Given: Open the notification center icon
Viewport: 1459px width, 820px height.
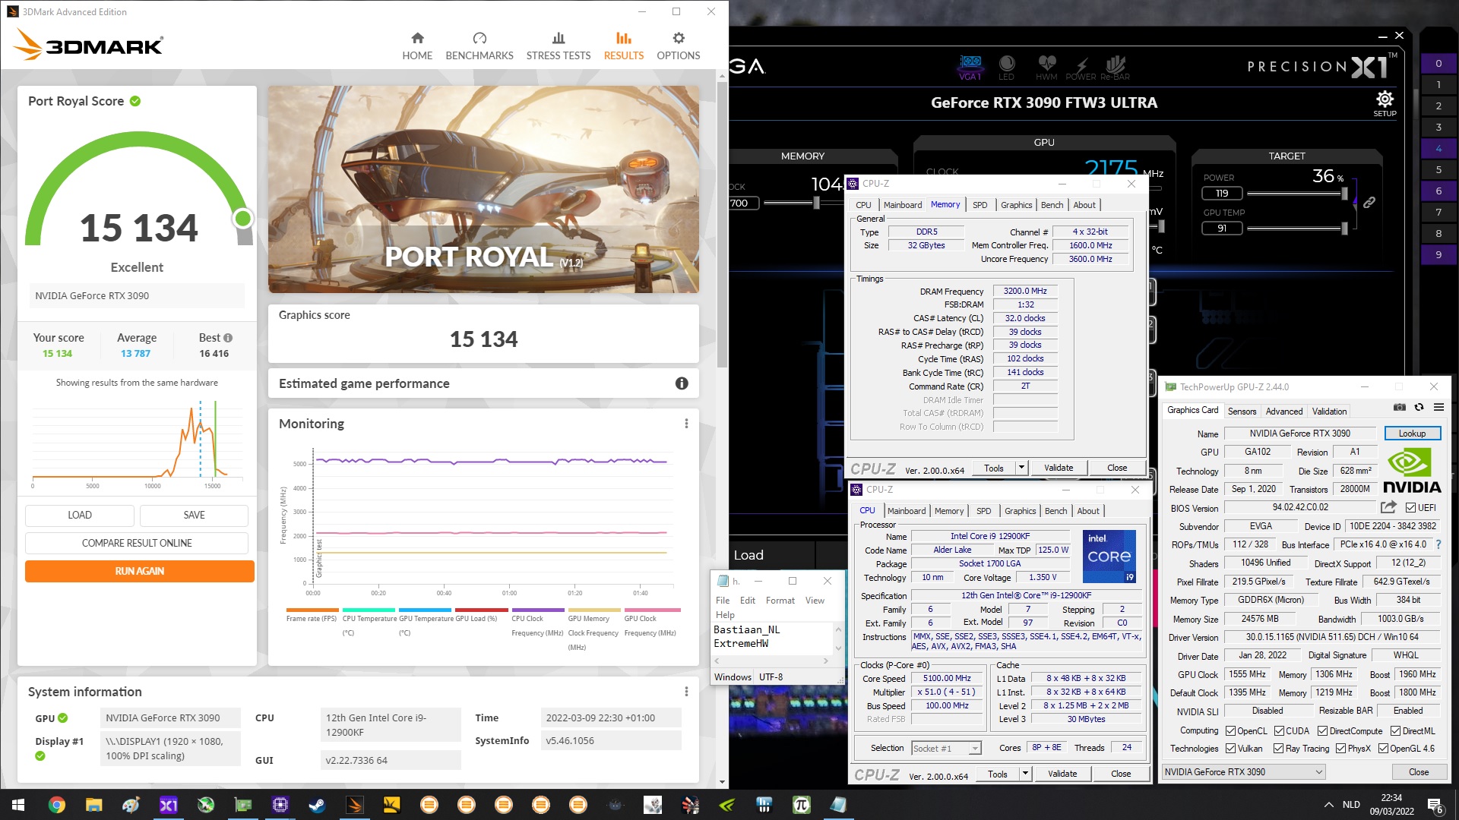Looking at the screenshot, I should [x=1435, y=805].
